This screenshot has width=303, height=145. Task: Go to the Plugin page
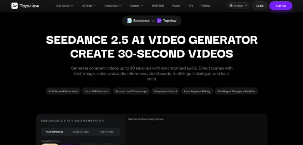click(x=176, y=6)
